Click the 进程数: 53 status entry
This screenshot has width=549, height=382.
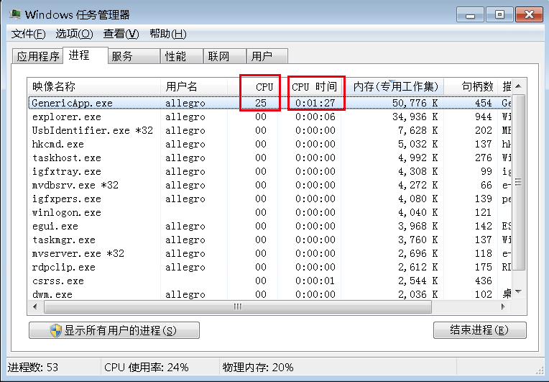33,368
